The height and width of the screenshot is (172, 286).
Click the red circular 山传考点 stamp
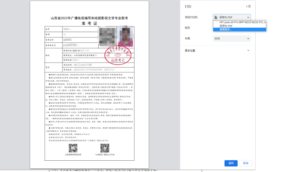118,56
